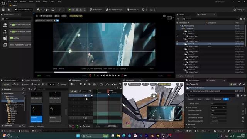Open the Window menu
Viewport: 247px width, 139px height.
[23, 2]
